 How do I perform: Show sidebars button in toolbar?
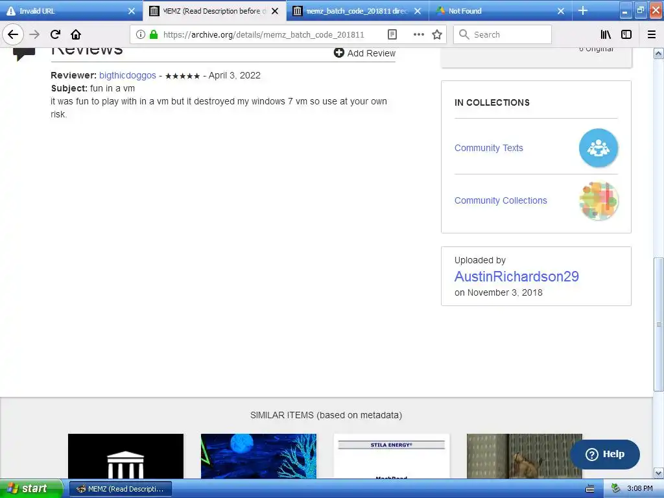(x=626, y=34)
